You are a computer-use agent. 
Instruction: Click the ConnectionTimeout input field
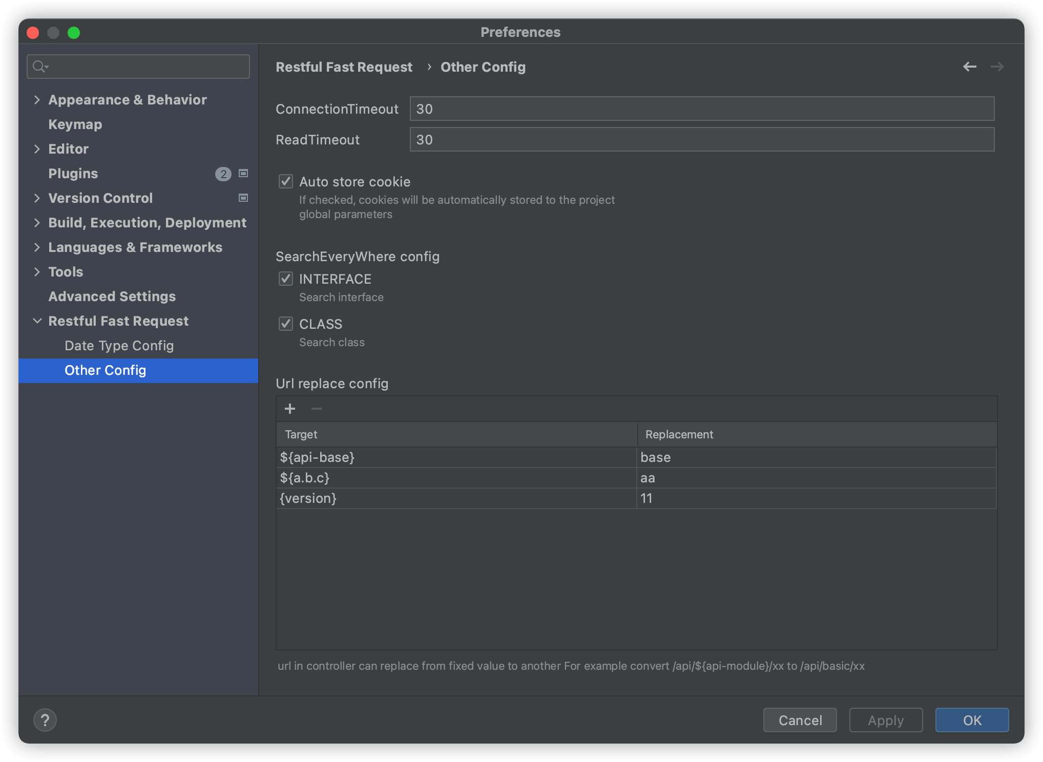701,109
